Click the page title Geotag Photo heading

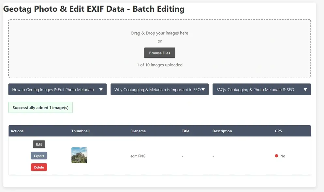94,9
